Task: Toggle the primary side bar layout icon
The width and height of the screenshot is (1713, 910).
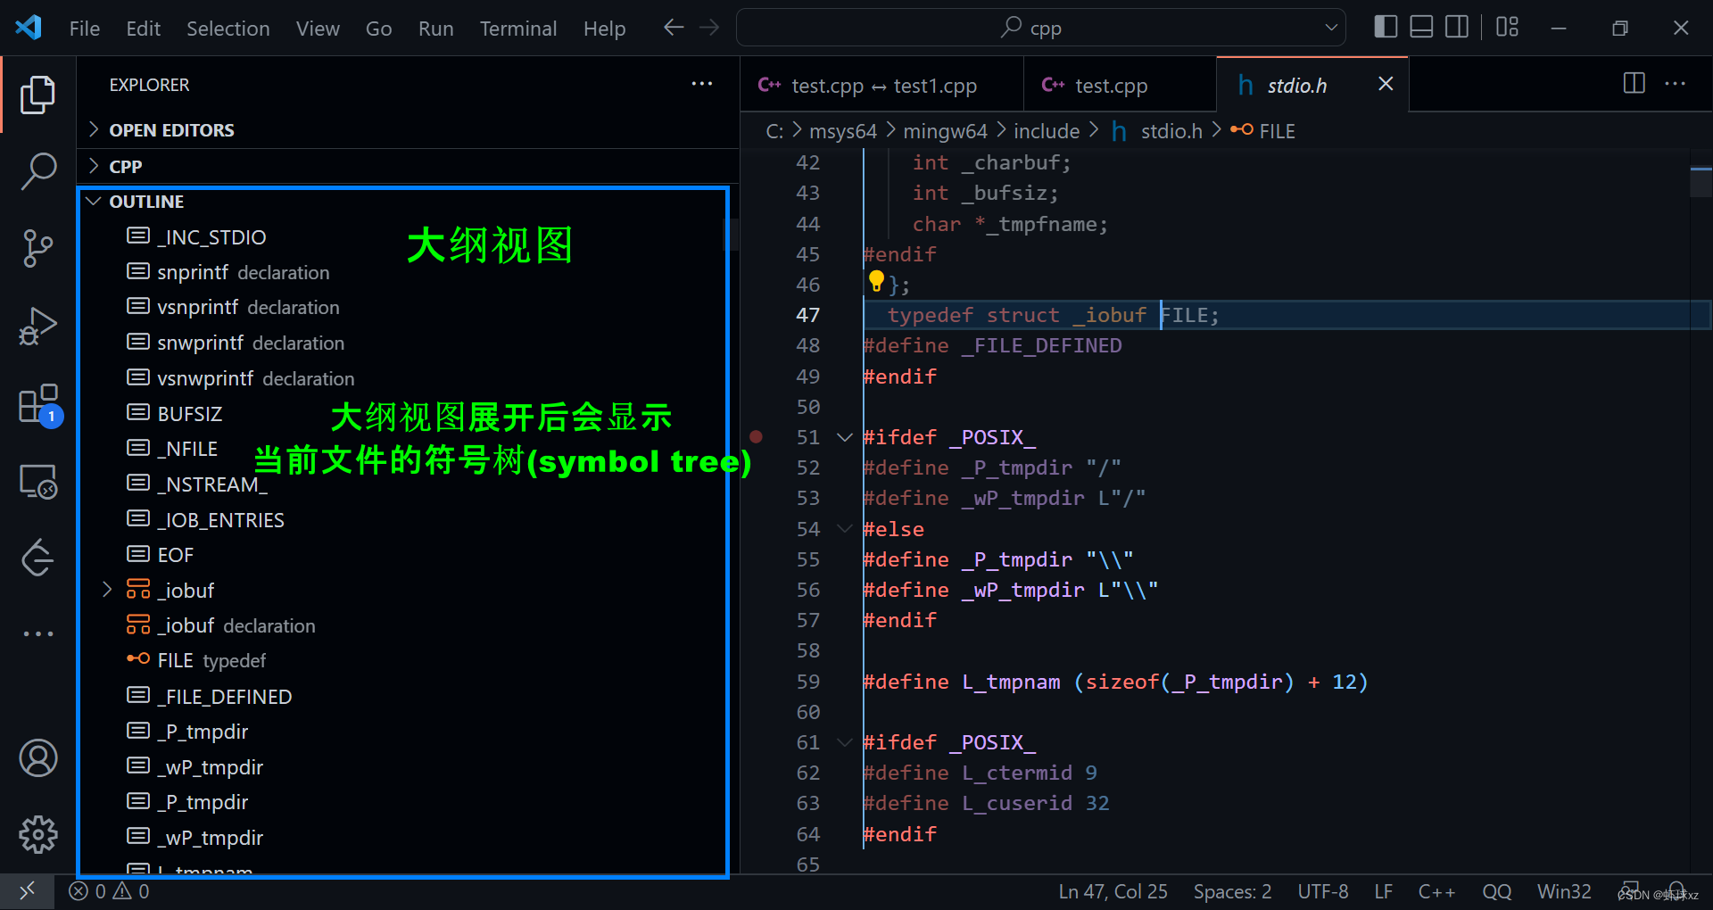Action: [x=1386, y=28]
